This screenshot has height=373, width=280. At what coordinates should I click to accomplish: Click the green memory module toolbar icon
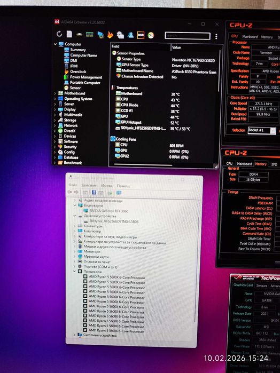click(90, 35)
